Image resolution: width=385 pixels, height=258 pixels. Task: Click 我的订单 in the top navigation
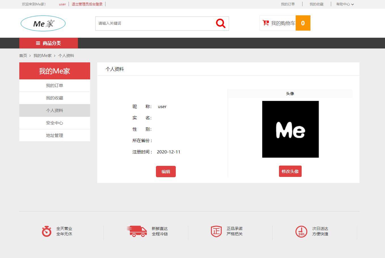[x=288, y=4]
